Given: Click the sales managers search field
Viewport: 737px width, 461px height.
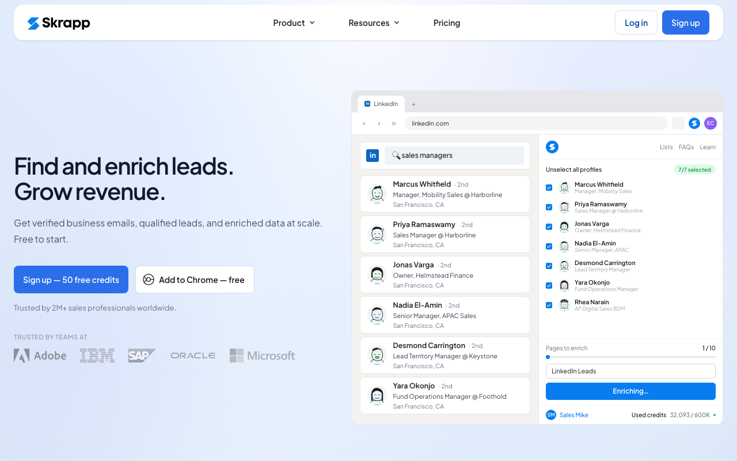Looking at the screenshot, I should tap(454, 156).
